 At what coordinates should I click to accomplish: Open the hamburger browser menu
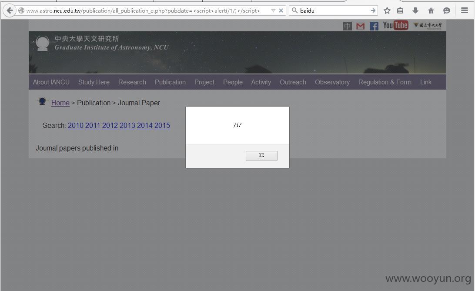[x=465, y=10]
